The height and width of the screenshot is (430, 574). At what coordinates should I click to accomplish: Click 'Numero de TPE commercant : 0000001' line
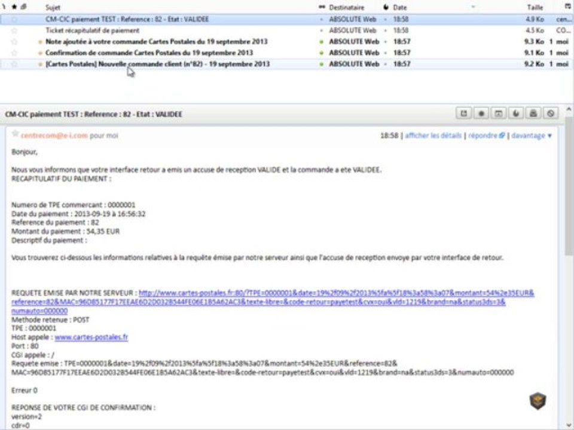(73, 205)
